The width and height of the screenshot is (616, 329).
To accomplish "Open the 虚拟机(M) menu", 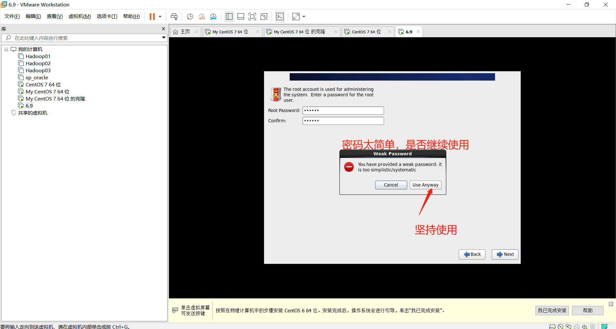I will [x=80, y=16].
